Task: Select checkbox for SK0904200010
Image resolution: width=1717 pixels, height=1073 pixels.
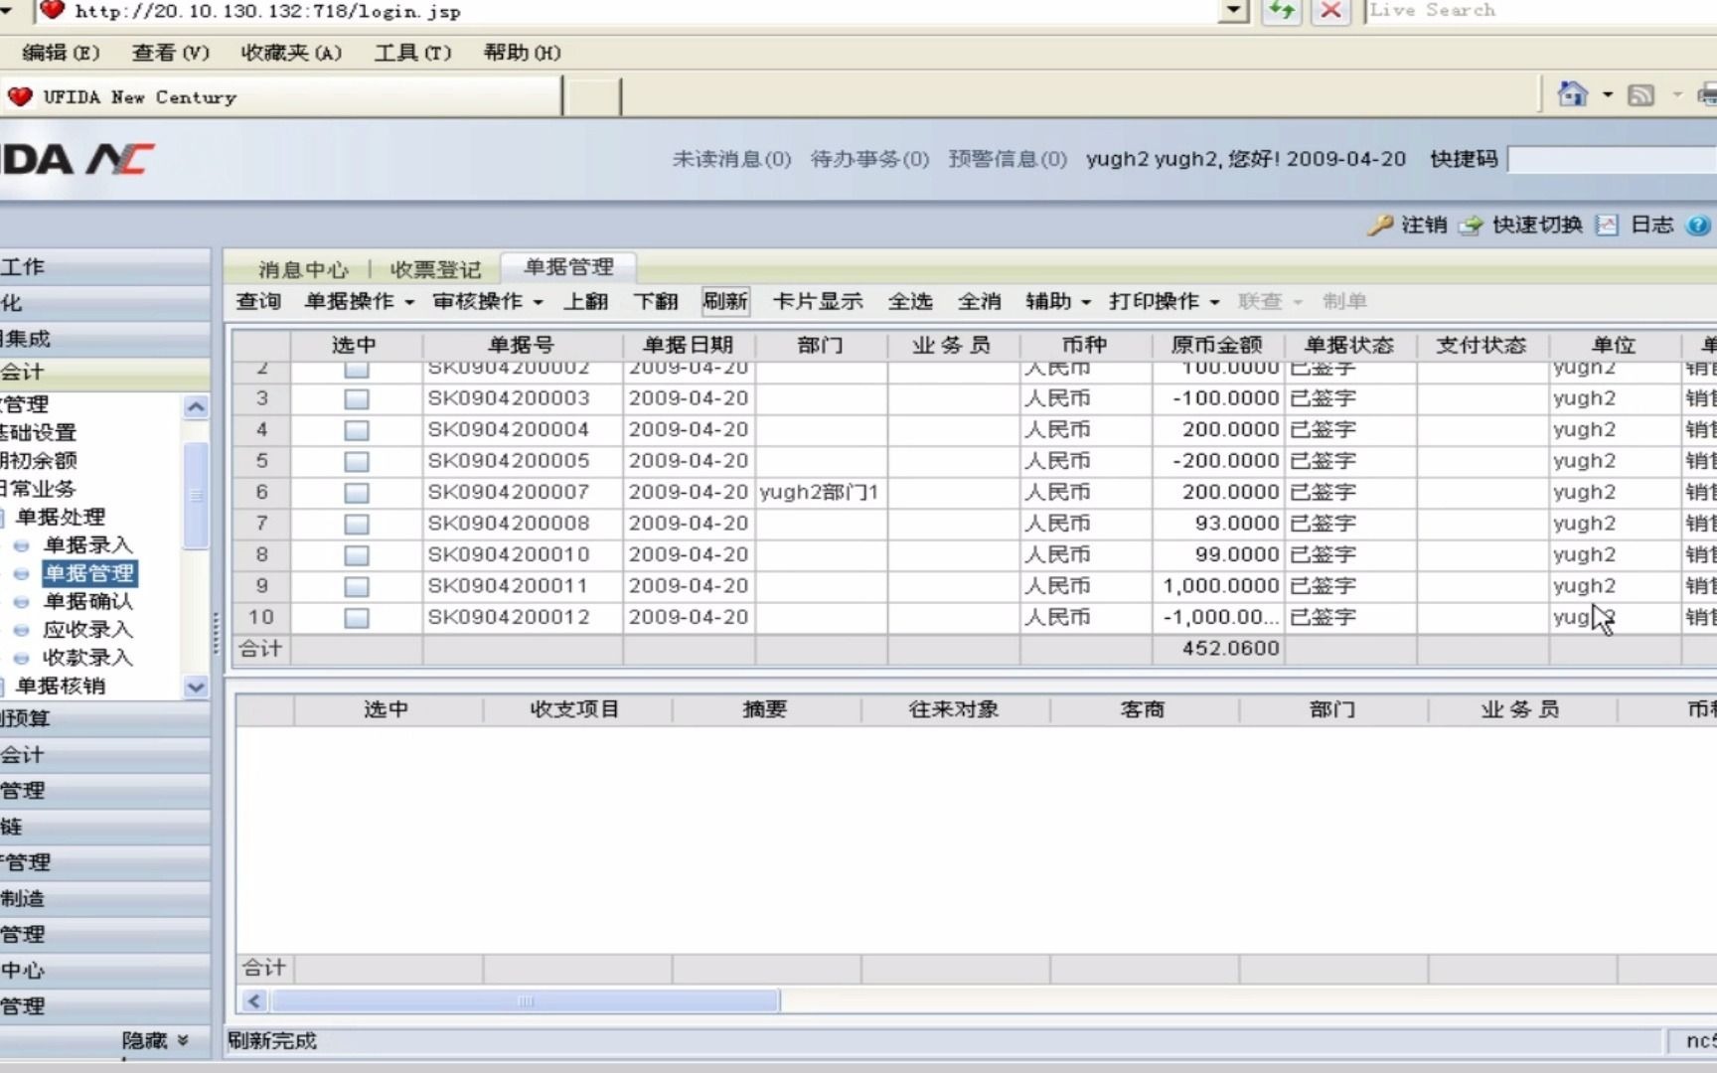Action: (357, 555)
